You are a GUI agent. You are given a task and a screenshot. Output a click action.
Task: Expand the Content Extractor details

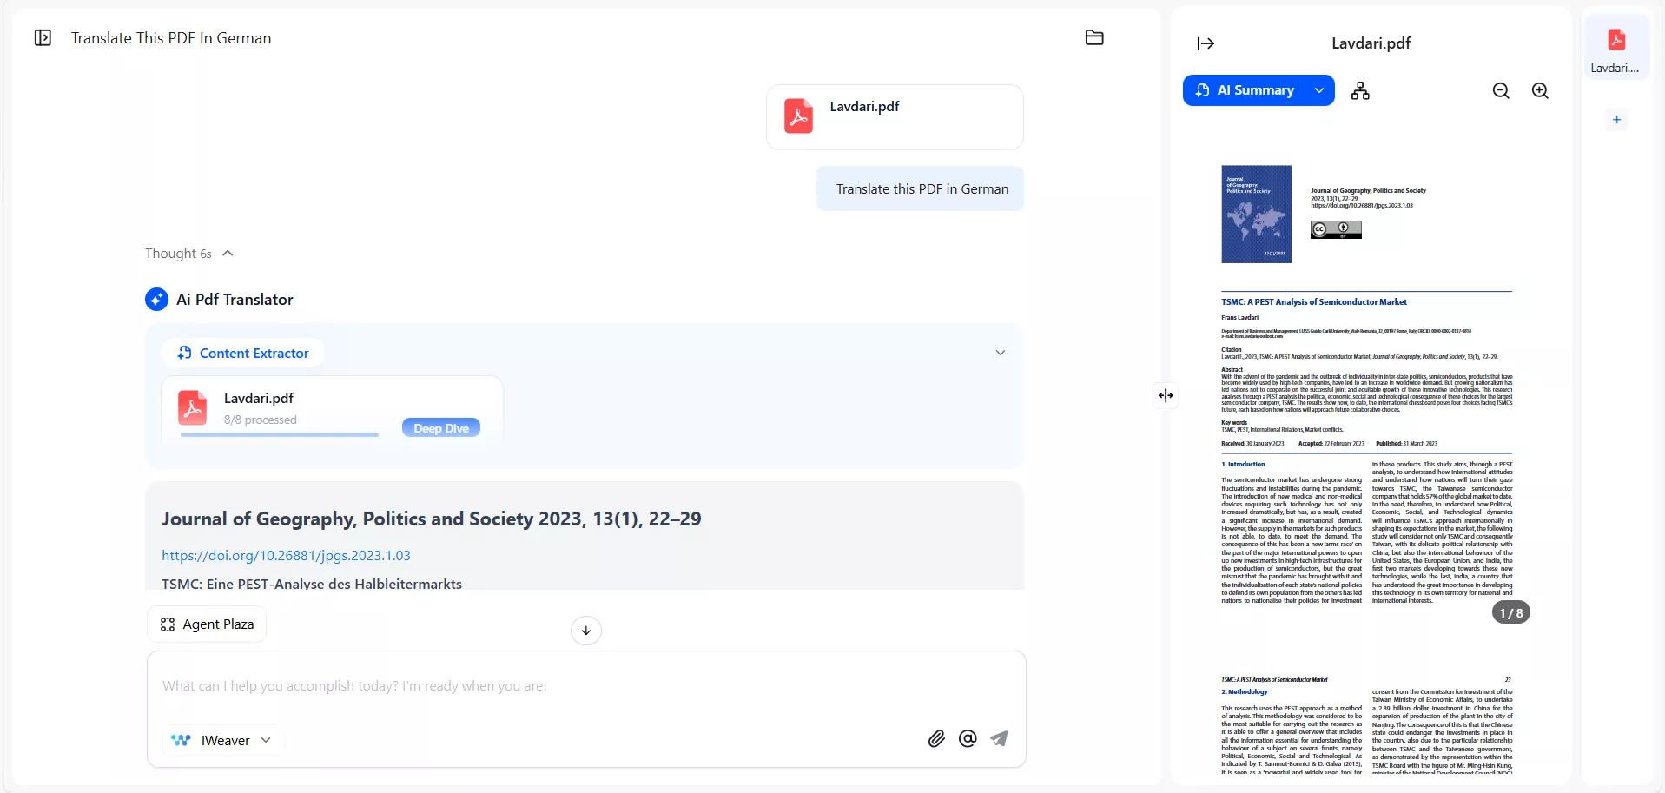[x=1001, y=353]
